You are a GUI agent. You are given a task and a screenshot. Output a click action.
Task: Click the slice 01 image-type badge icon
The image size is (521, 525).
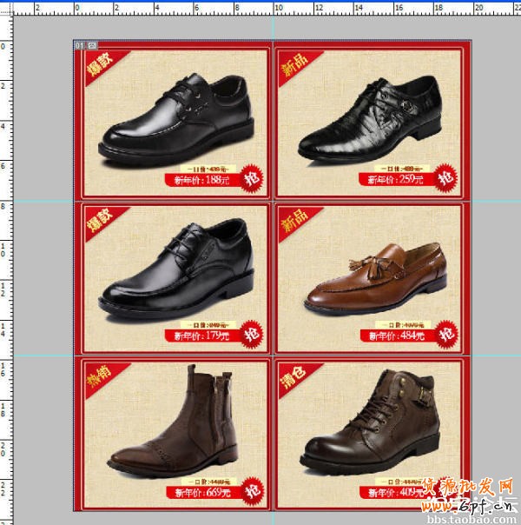click(x=92, y=44)
